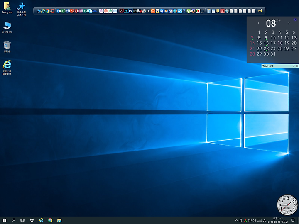Open volume control in tray

point(254,220)
